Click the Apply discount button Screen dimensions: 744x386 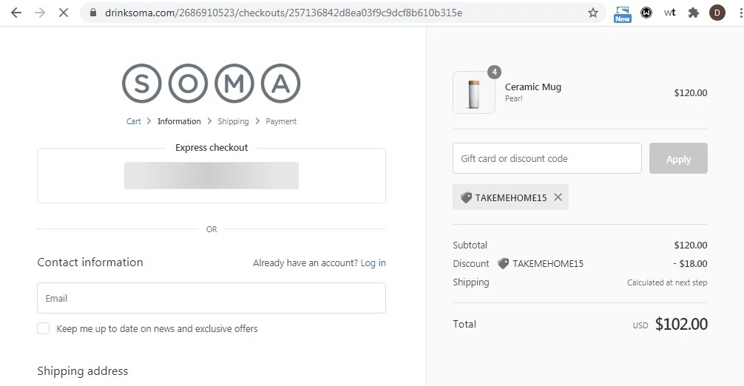(678, 158)
